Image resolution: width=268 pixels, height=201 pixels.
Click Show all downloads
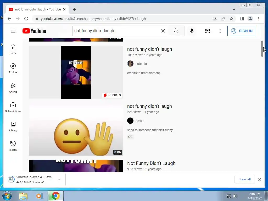(x=245, y=179)
